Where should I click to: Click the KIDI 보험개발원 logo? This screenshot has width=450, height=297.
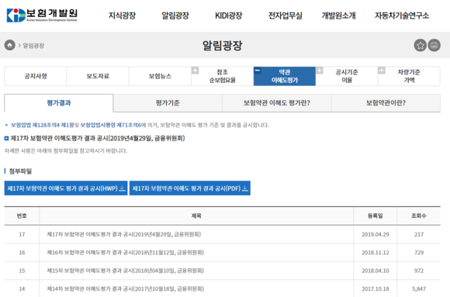coord(42,16)
